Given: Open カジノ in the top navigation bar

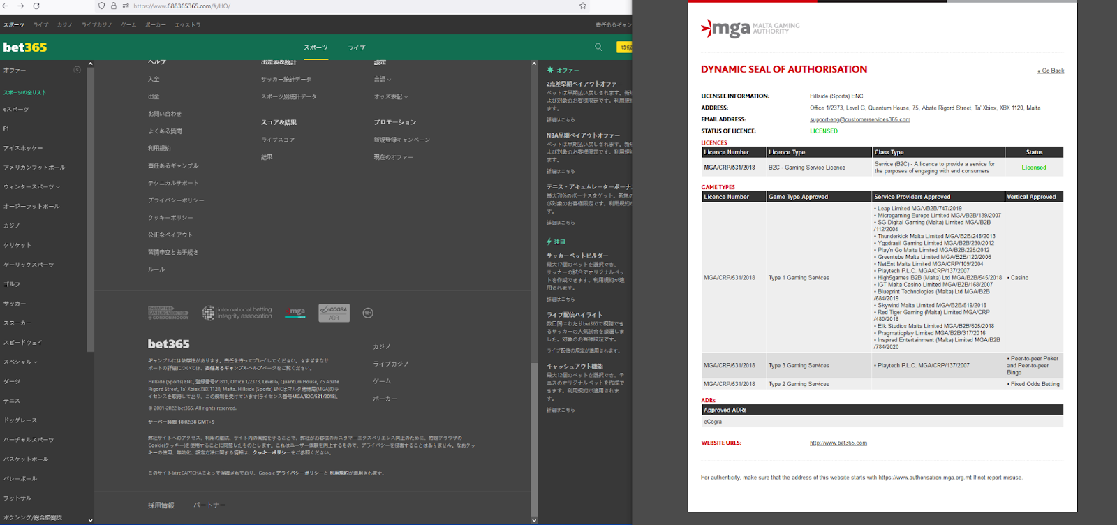Looking at the screenshot, I should click(x=65, y=25).
